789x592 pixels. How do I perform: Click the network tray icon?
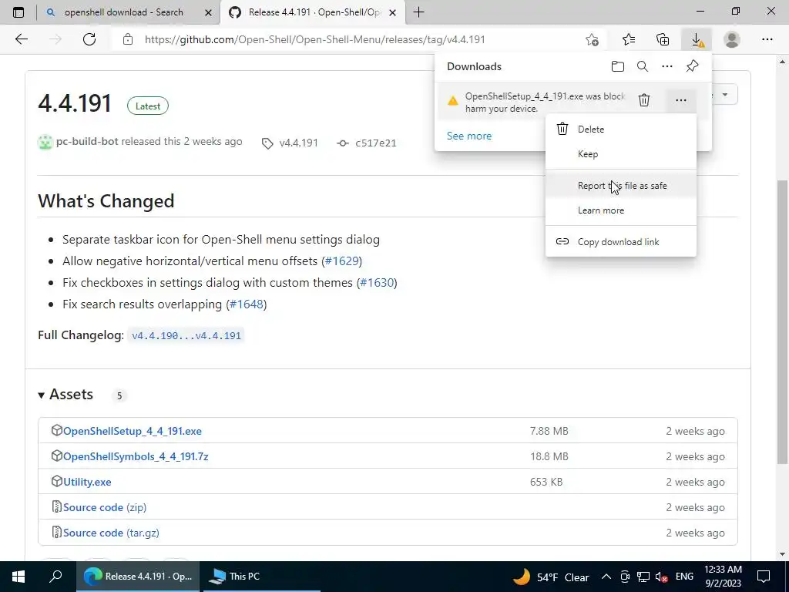[643, 577]
